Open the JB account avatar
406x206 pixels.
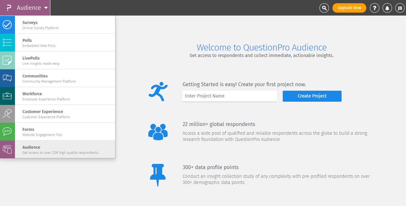(400, 8)
